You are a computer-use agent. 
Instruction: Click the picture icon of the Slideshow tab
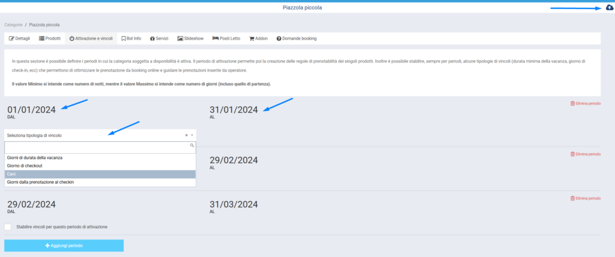coord(180,38)
